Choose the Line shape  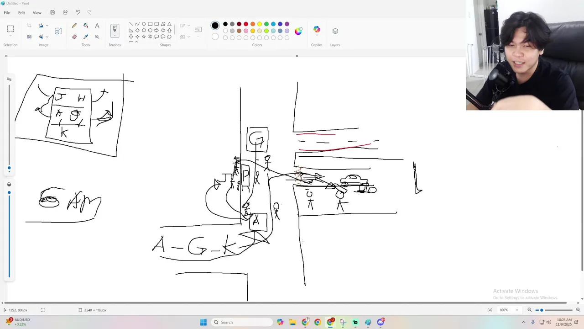pyautogui.click(x=131, y=24)
